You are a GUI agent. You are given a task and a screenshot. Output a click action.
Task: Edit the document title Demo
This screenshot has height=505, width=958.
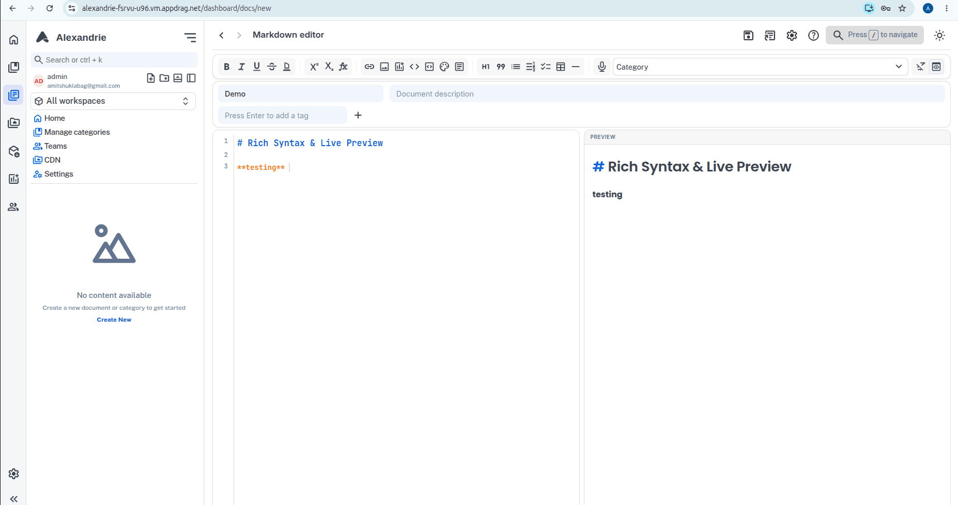pyautogui.click(x=300, y=94)
